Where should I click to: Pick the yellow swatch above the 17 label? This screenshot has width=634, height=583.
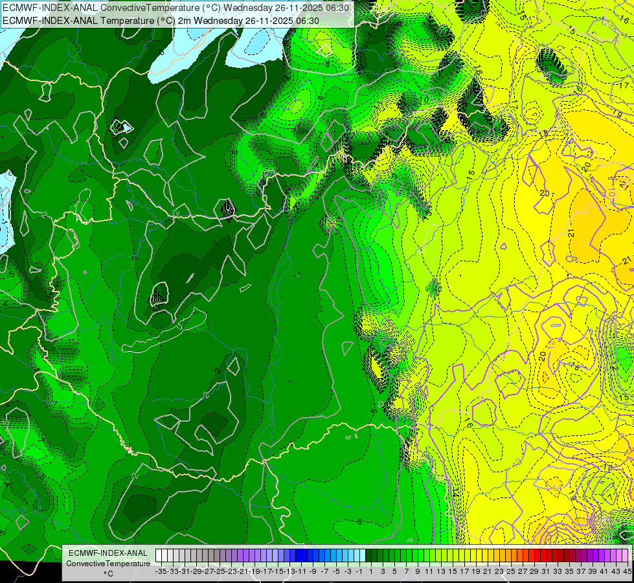(x=468, y=555)
